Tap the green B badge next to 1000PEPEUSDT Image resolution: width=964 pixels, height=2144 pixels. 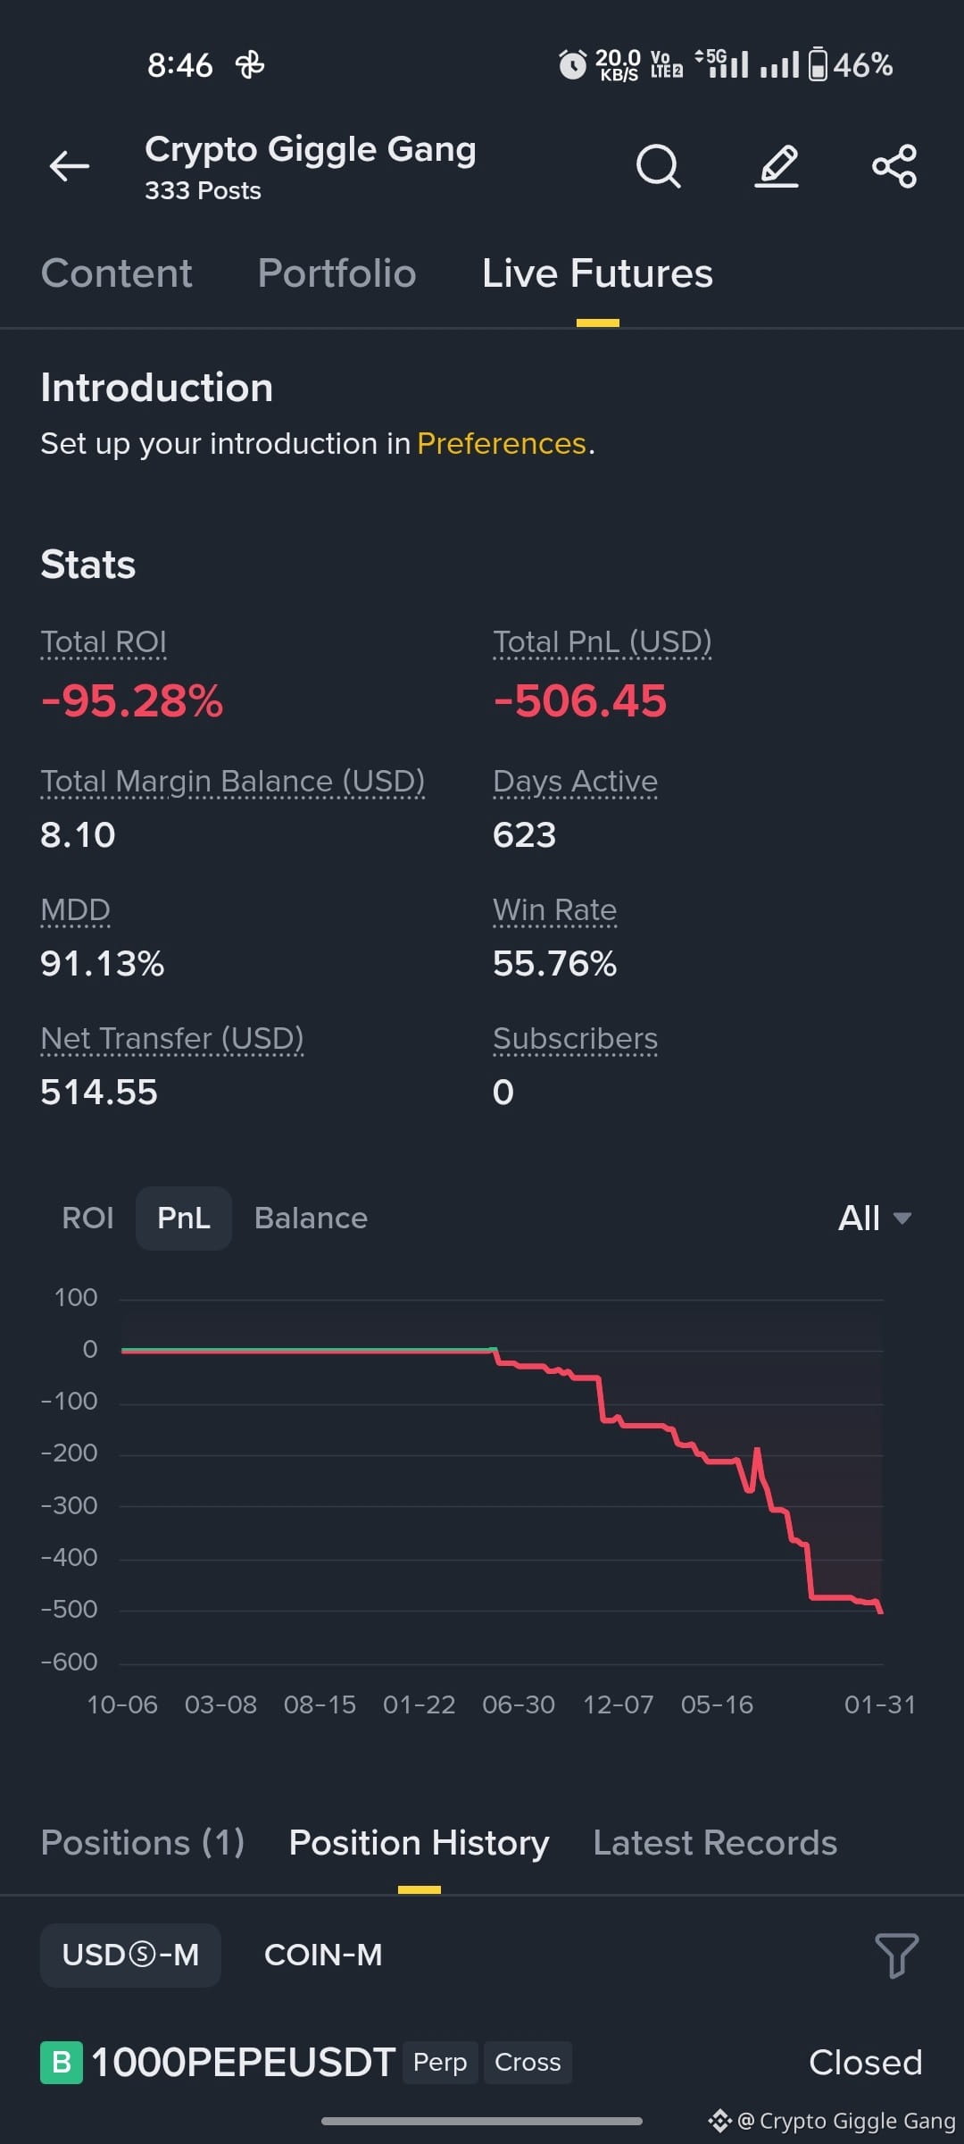click(x=62, y=2062)
